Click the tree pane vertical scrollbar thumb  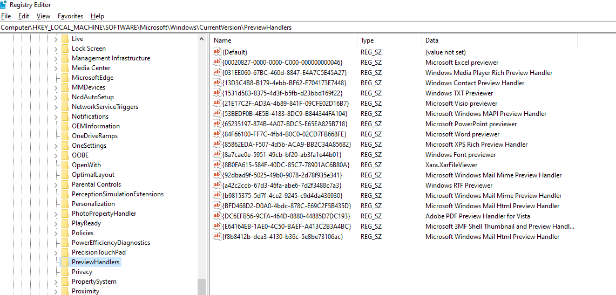[201, 287]
